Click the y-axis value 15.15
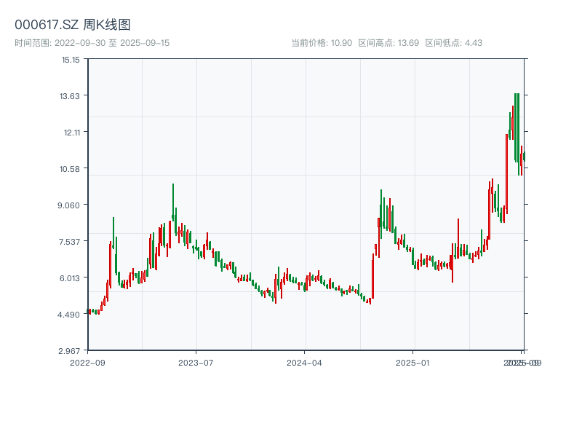 [x=71, y=60]
